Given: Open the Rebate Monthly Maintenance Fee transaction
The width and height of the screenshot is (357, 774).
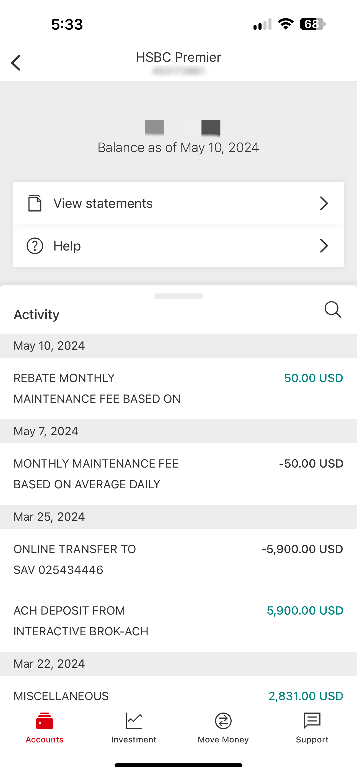Looking at the screenshot, I should click(x=178, y=388).
